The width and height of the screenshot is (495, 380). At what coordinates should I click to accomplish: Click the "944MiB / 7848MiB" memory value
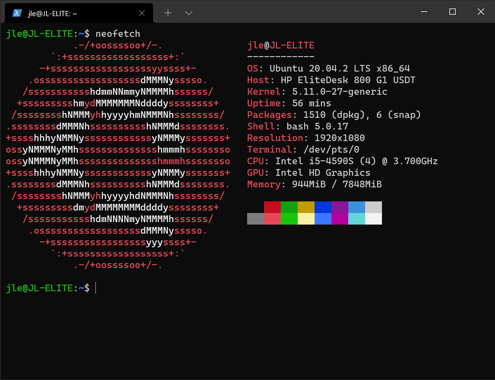coord(337,184)
